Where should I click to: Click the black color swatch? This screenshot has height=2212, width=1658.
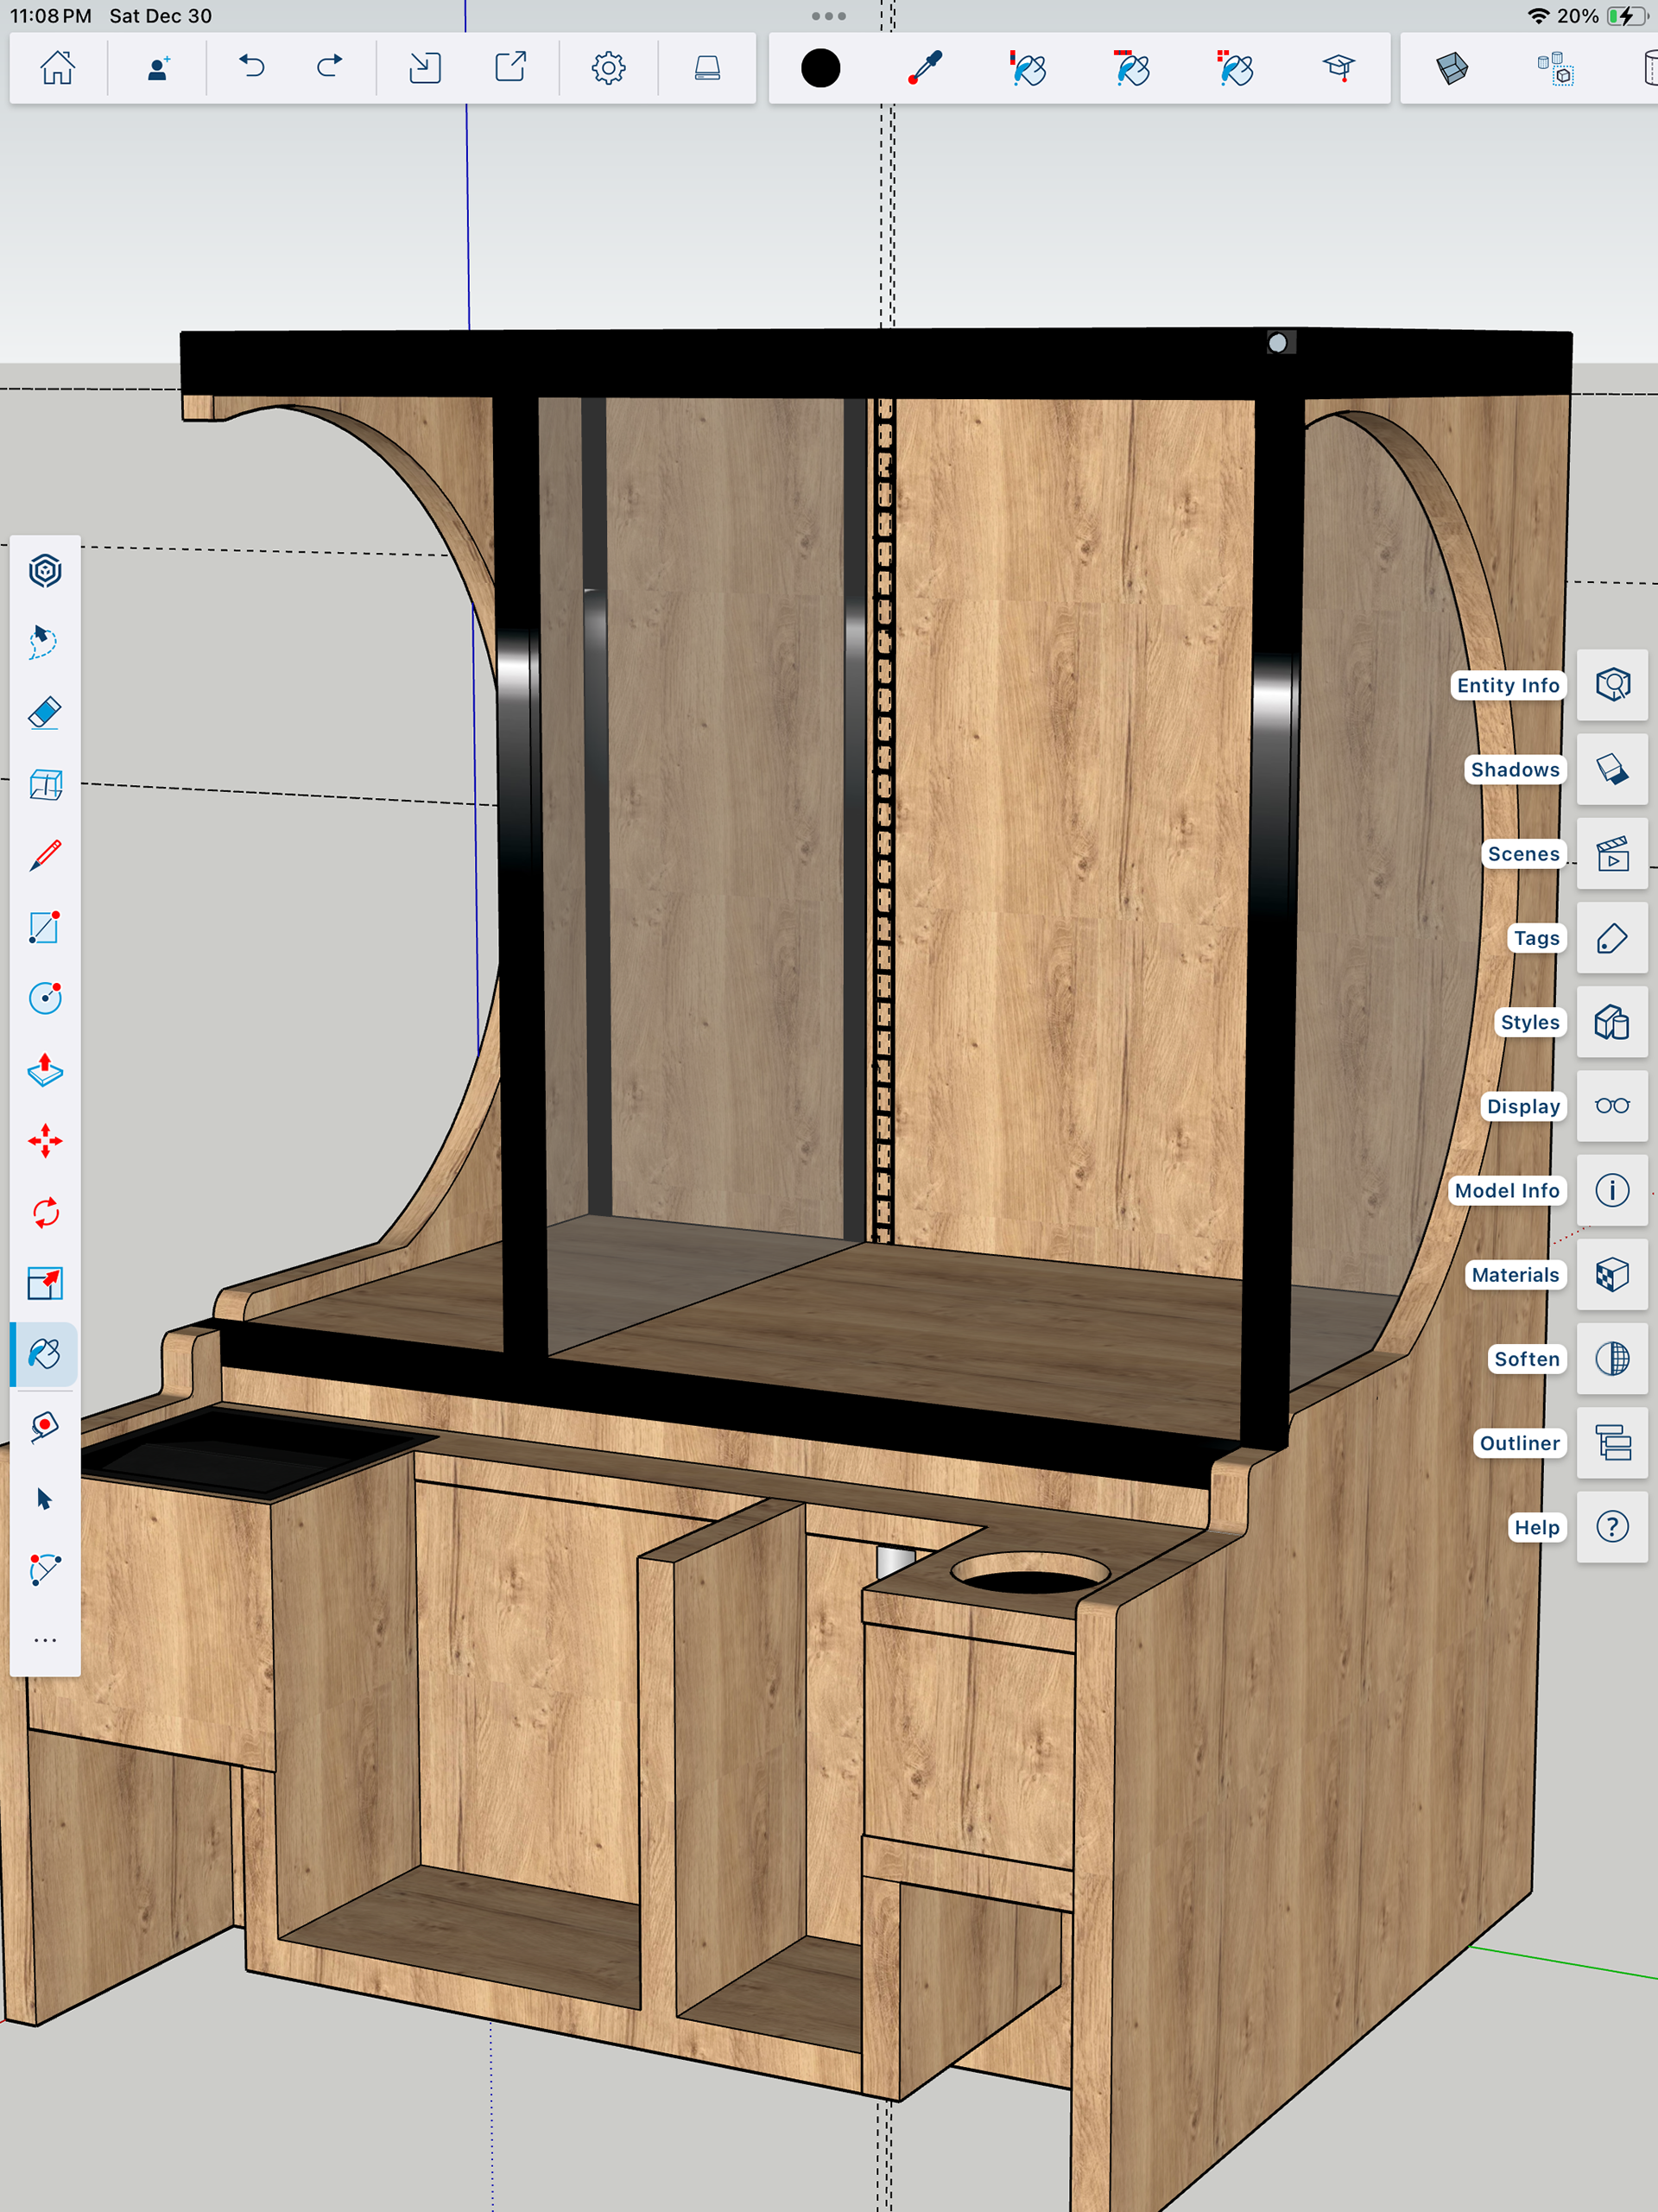click(x=820, y=68)
